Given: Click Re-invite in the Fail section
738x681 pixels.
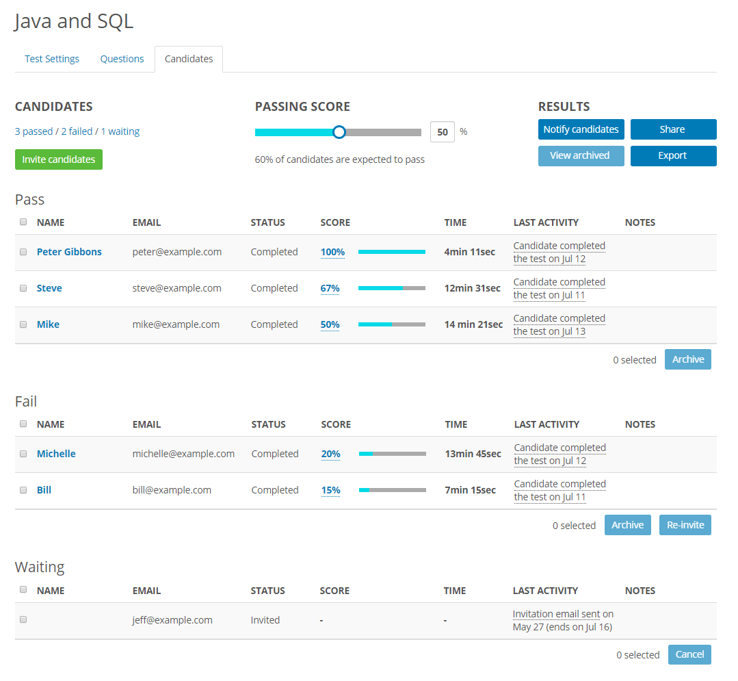Looking at the screenshot, I should tap(685, 525).
